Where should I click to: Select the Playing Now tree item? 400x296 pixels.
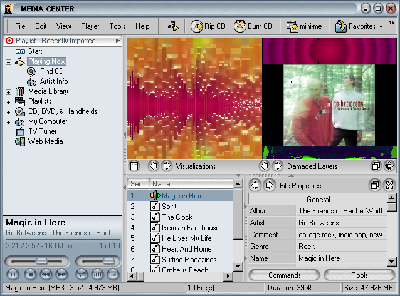click(x=47, y=61)
